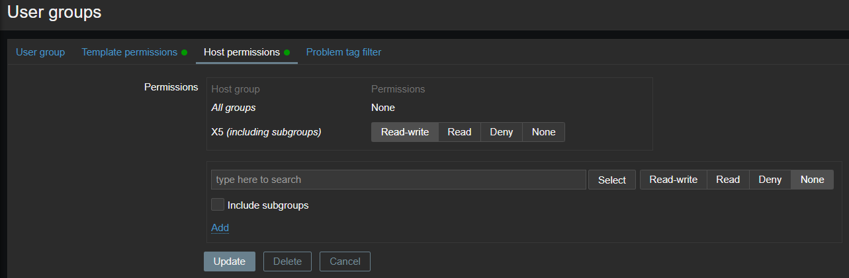The image size is (849, 278).
Task: Pick None beside the Select button
Action: click(x=813, y=180)
